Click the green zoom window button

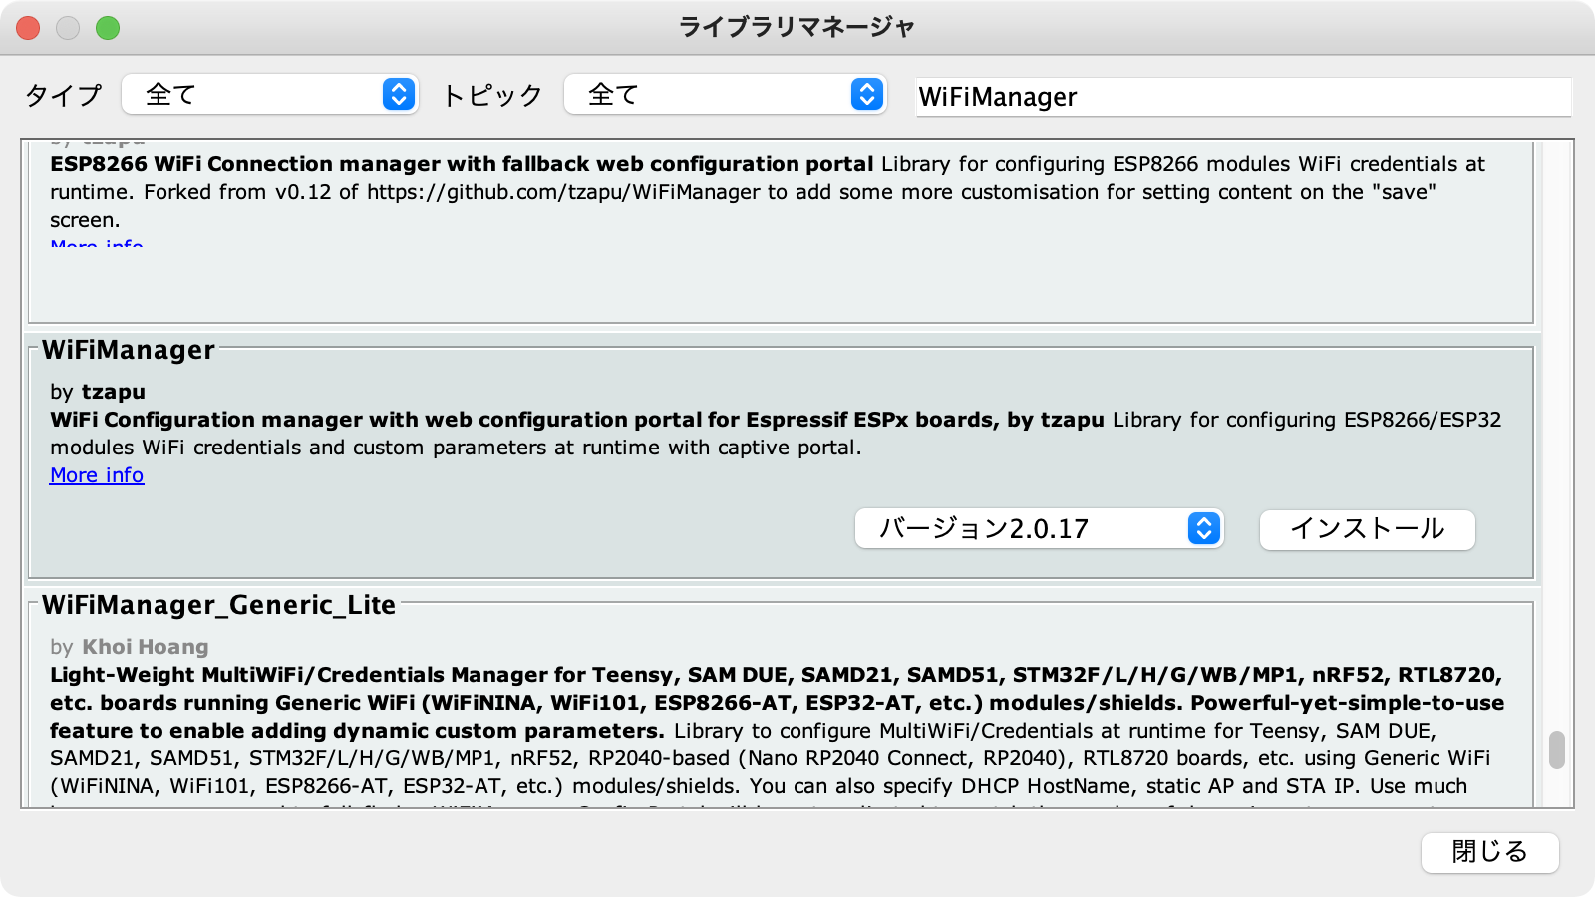pos(108,28)
